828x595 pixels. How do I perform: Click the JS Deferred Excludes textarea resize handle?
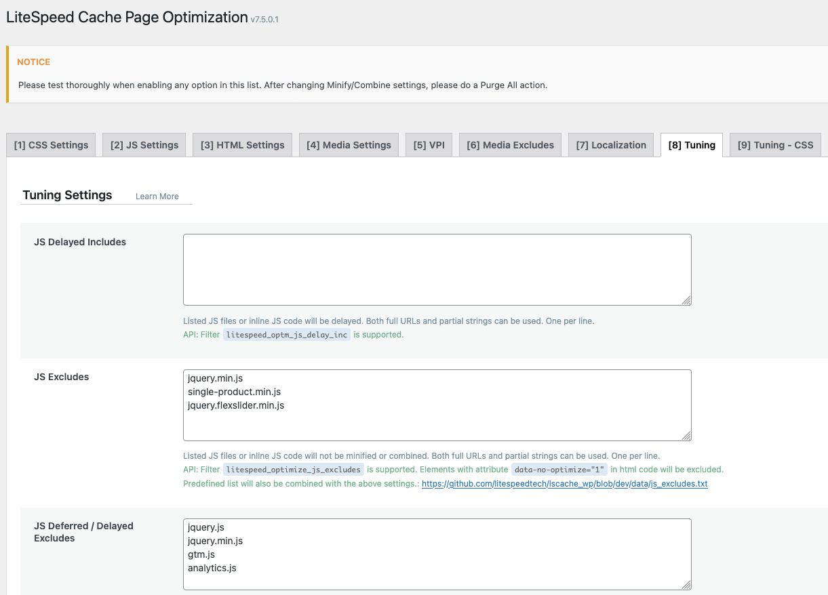point(686,585)
